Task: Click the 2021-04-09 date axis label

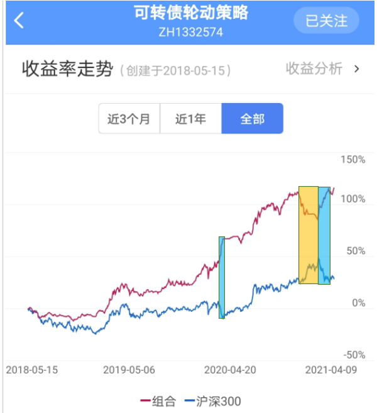Action: (331, 370)
